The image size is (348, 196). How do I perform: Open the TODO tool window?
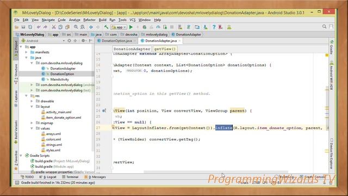click(x=27, y=177)
